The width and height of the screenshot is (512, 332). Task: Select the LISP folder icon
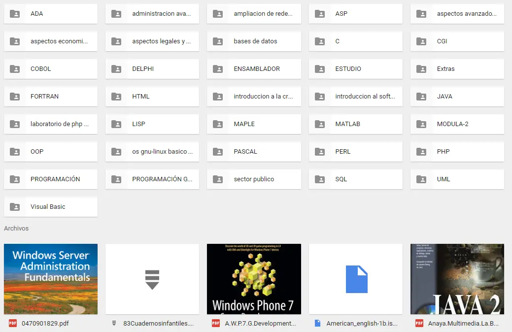[116, 124]
